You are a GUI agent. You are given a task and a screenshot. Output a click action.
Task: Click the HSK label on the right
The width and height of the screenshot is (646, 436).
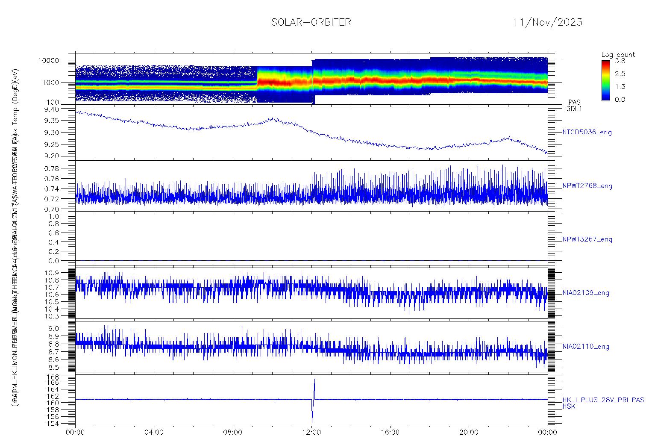click(569, 407)
